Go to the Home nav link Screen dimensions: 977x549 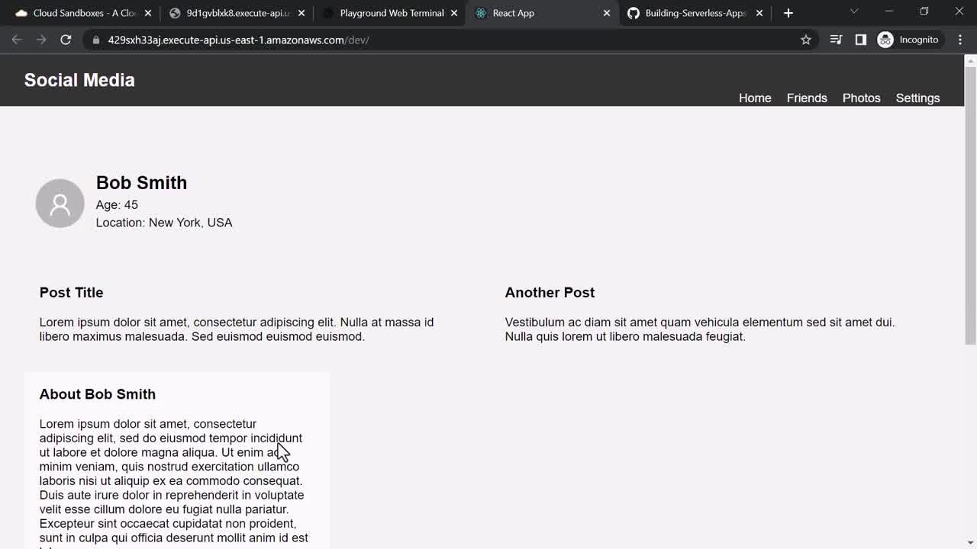(755, 98)
